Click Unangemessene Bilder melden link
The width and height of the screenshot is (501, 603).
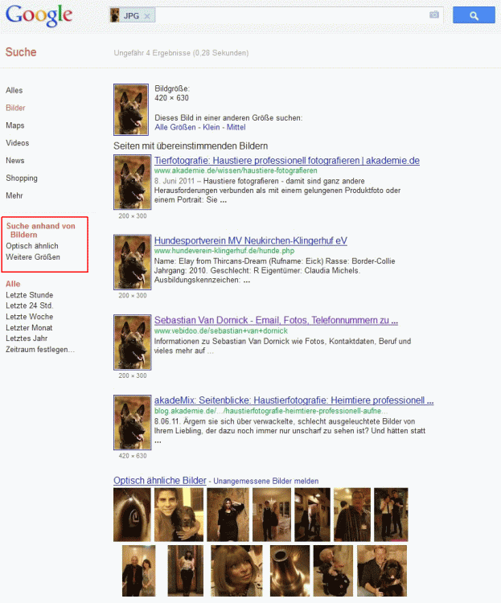pos(265,482)
